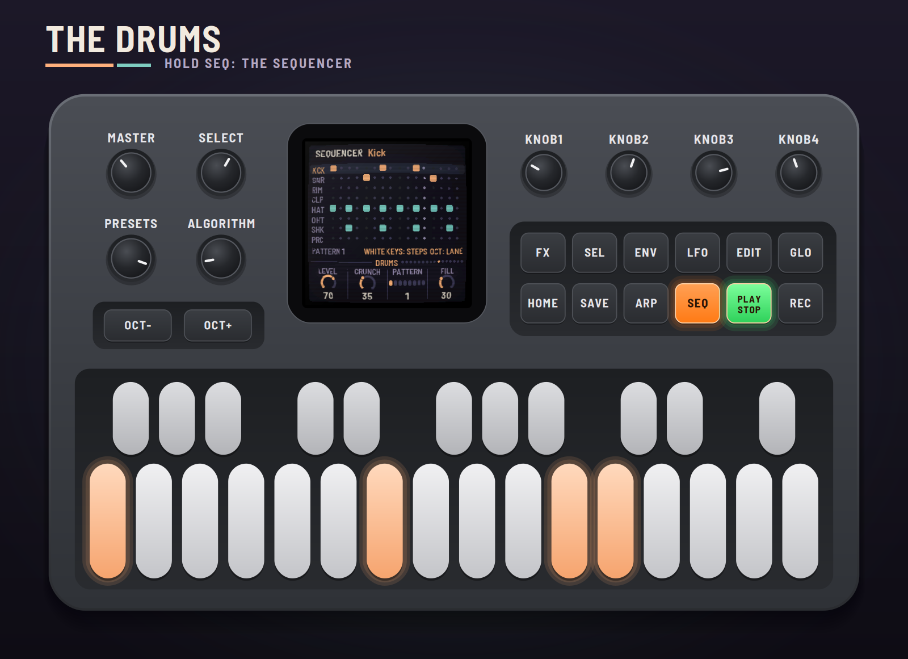Start recording with REC
The width and height of the screenshot is (908, 659).
801,303
